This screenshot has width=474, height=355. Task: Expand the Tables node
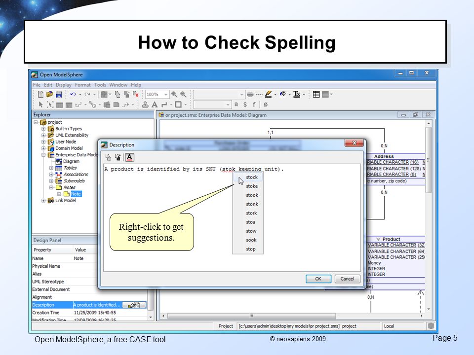click(x=51, y=168)
